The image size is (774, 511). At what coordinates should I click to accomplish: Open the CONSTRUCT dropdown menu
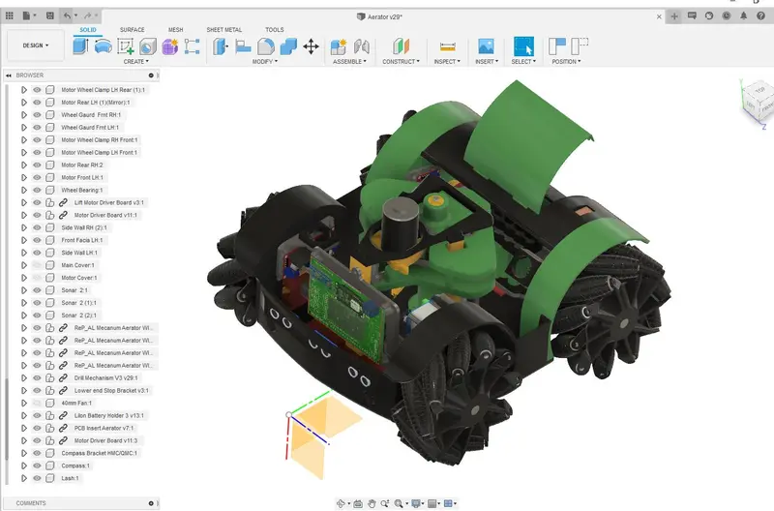(x=401, y=62)
